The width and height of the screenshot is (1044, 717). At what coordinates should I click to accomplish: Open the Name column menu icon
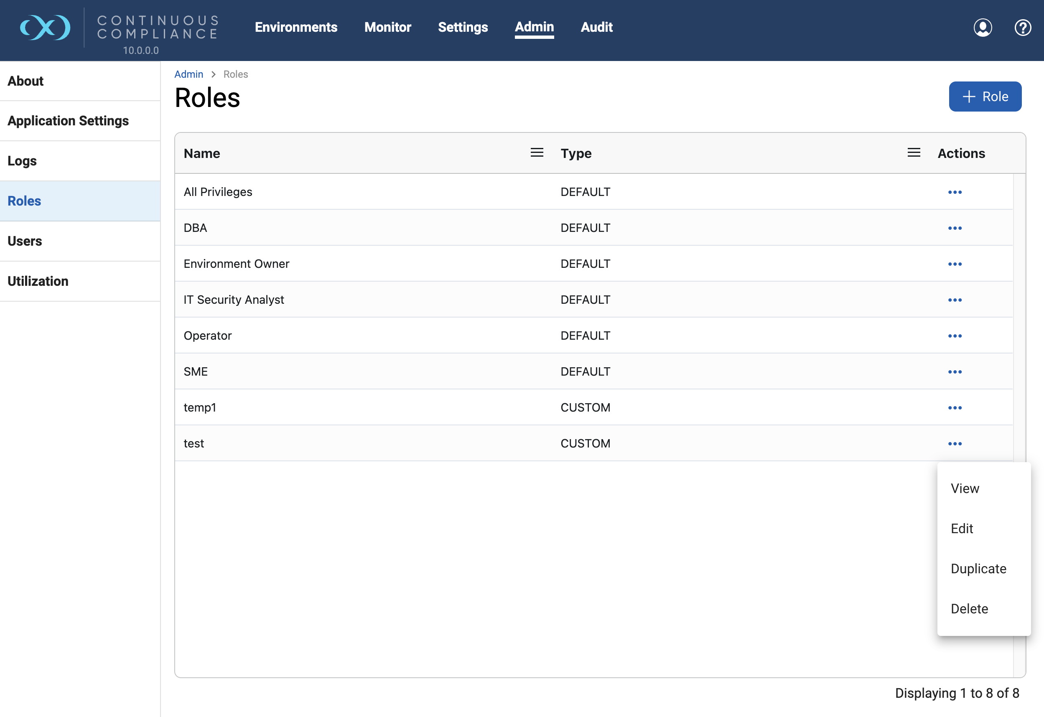(537, 153)
